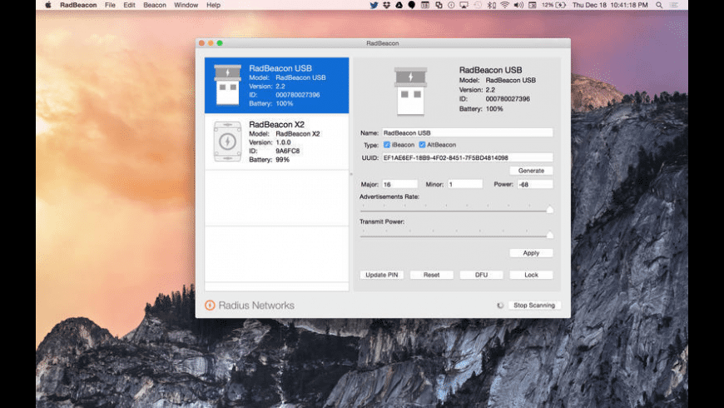This screenshot has height=408, width=724.
Task: Click the Twitter bird menu bar icon
Action: coord(374,5)
